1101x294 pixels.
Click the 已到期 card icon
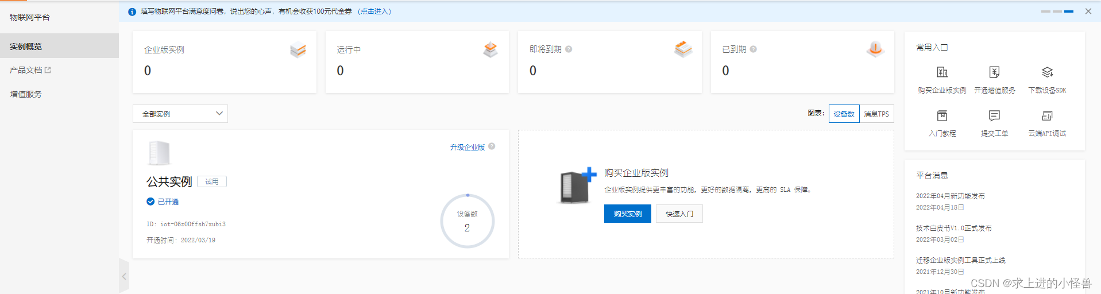coord(875,49)
